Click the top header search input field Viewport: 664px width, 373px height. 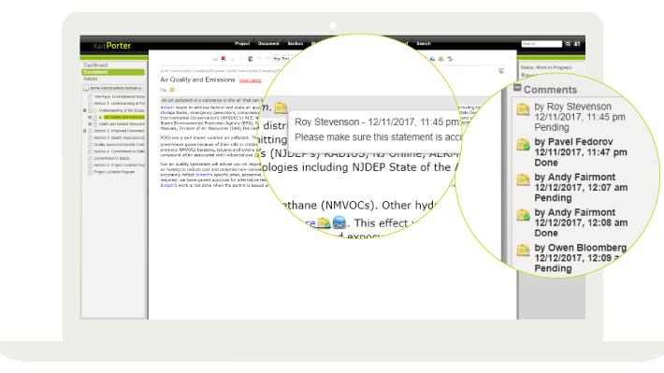pos(541,44)
